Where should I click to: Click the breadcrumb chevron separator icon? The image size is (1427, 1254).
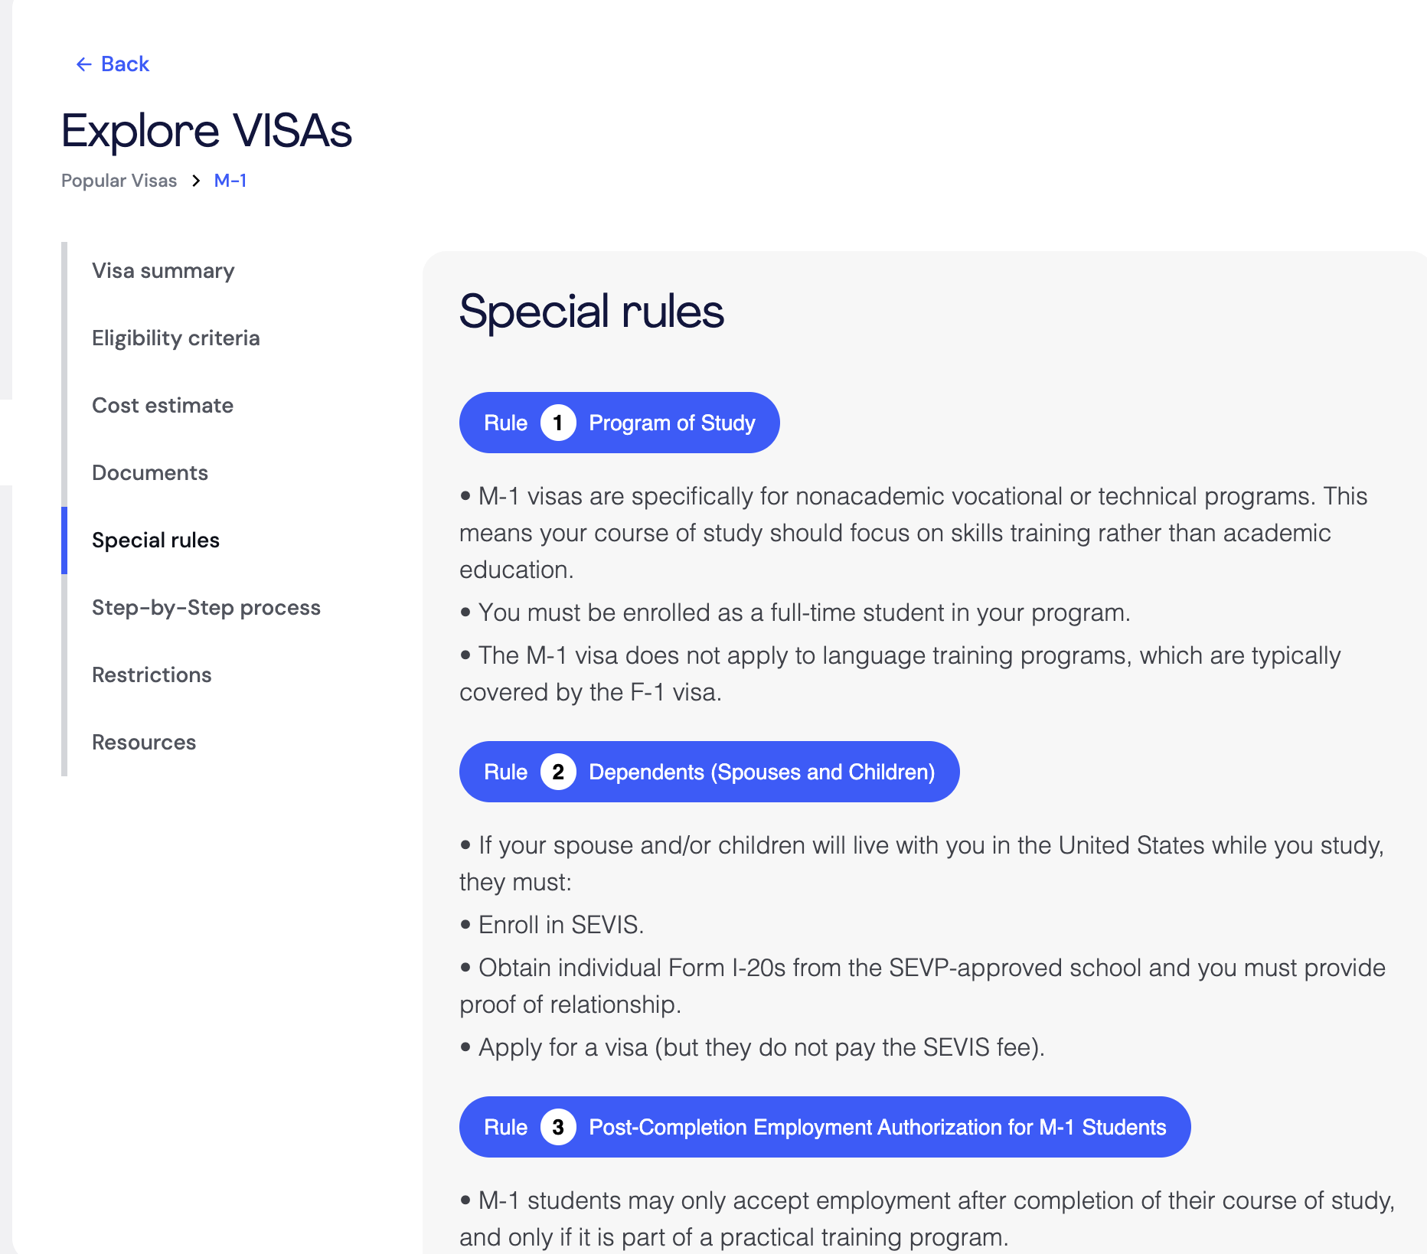pos(196,181)
